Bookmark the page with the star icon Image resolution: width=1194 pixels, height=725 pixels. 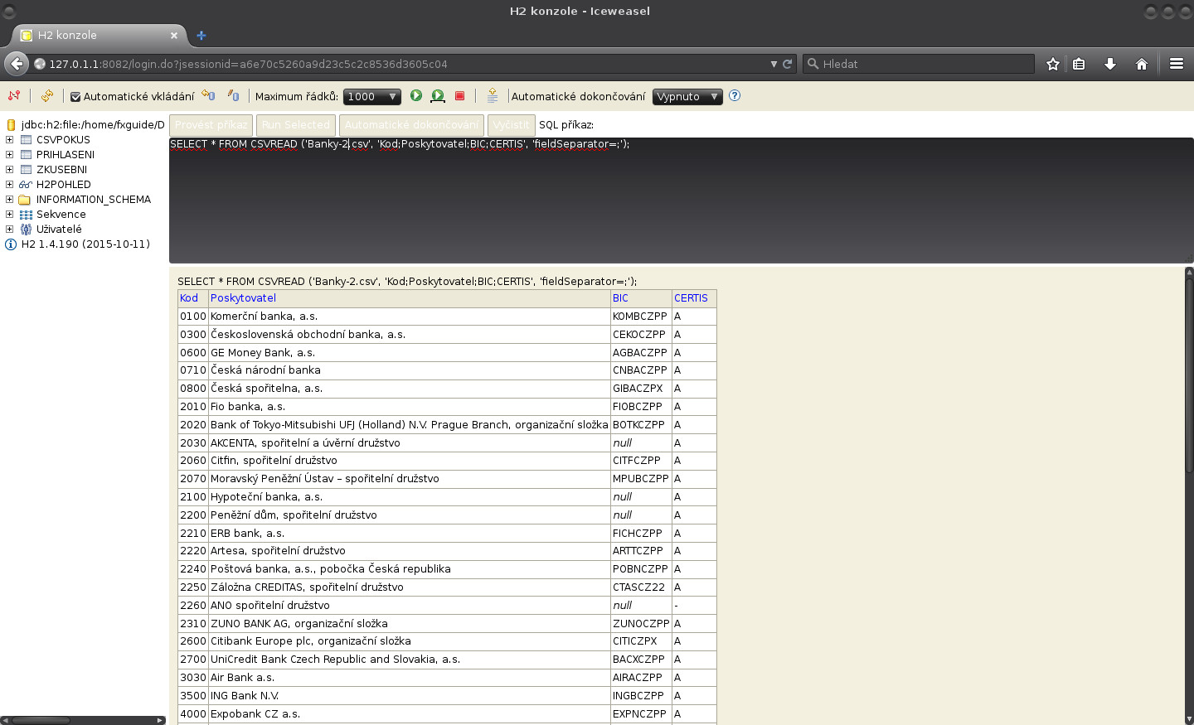tap(1051, 62)
